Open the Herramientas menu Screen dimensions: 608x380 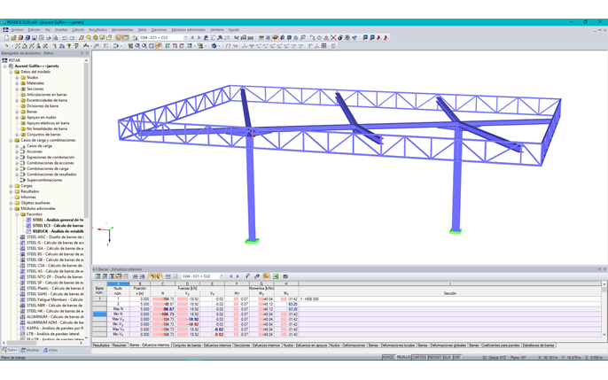pyautogui.click(x=122, y=30)
